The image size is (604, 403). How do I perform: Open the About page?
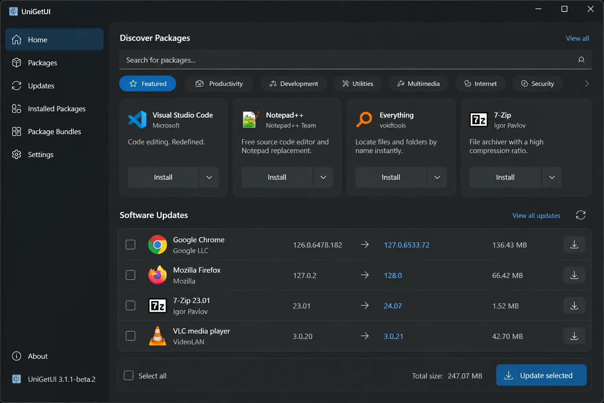coord(54,356)
